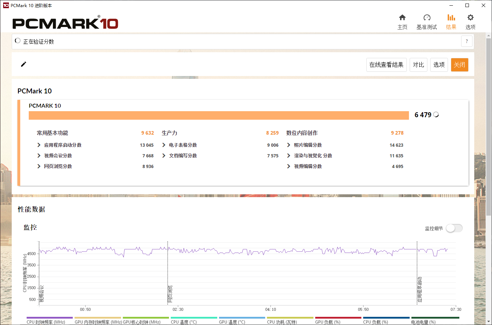Click the orange PCMark 10 score bar
The width and height of the screenshot is (492, 325).
(x=219, y=115)
